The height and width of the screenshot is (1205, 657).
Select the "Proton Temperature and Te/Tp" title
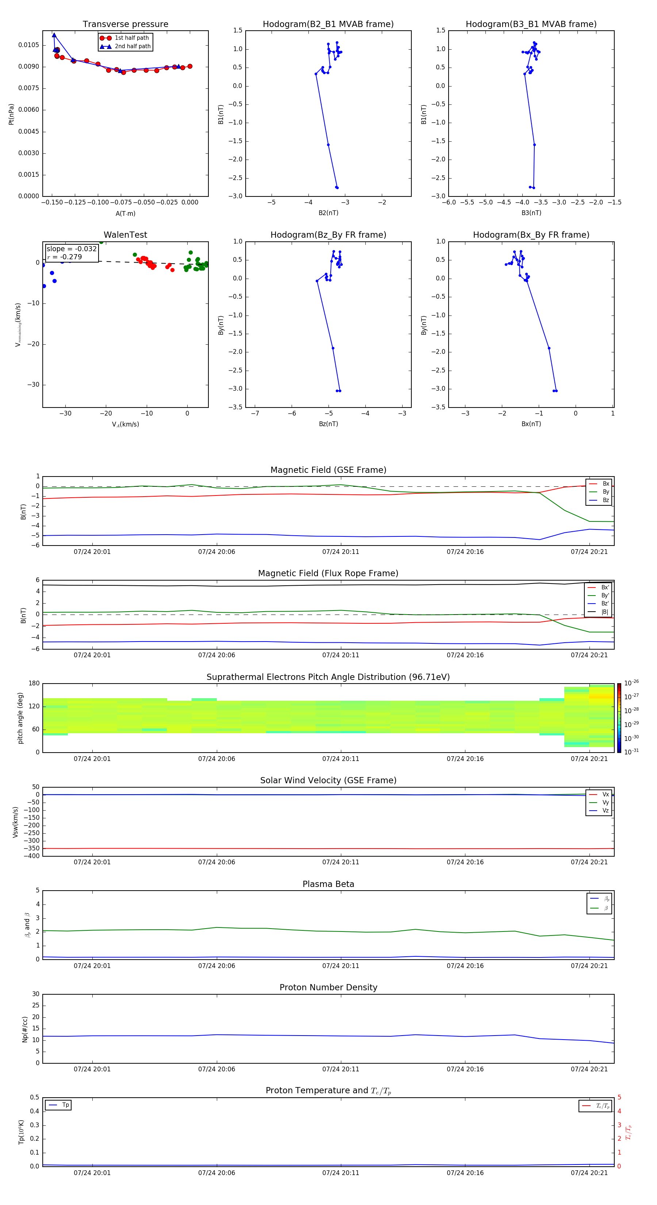click(328, 1091)
